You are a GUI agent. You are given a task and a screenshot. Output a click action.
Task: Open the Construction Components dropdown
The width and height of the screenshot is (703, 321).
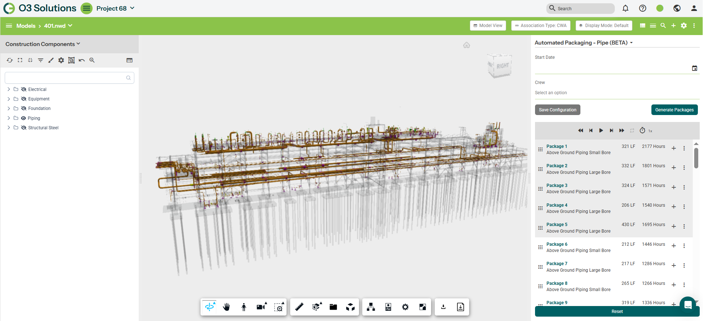(43, 44)
